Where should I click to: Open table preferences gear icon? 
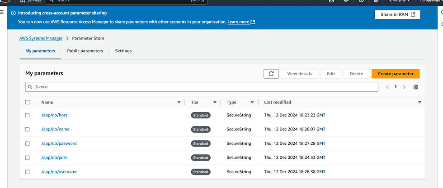(x=416, y=87)
